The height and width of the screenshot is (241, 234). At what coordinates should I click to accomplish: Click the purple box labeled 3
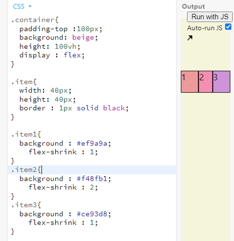(x=221, y=82)
